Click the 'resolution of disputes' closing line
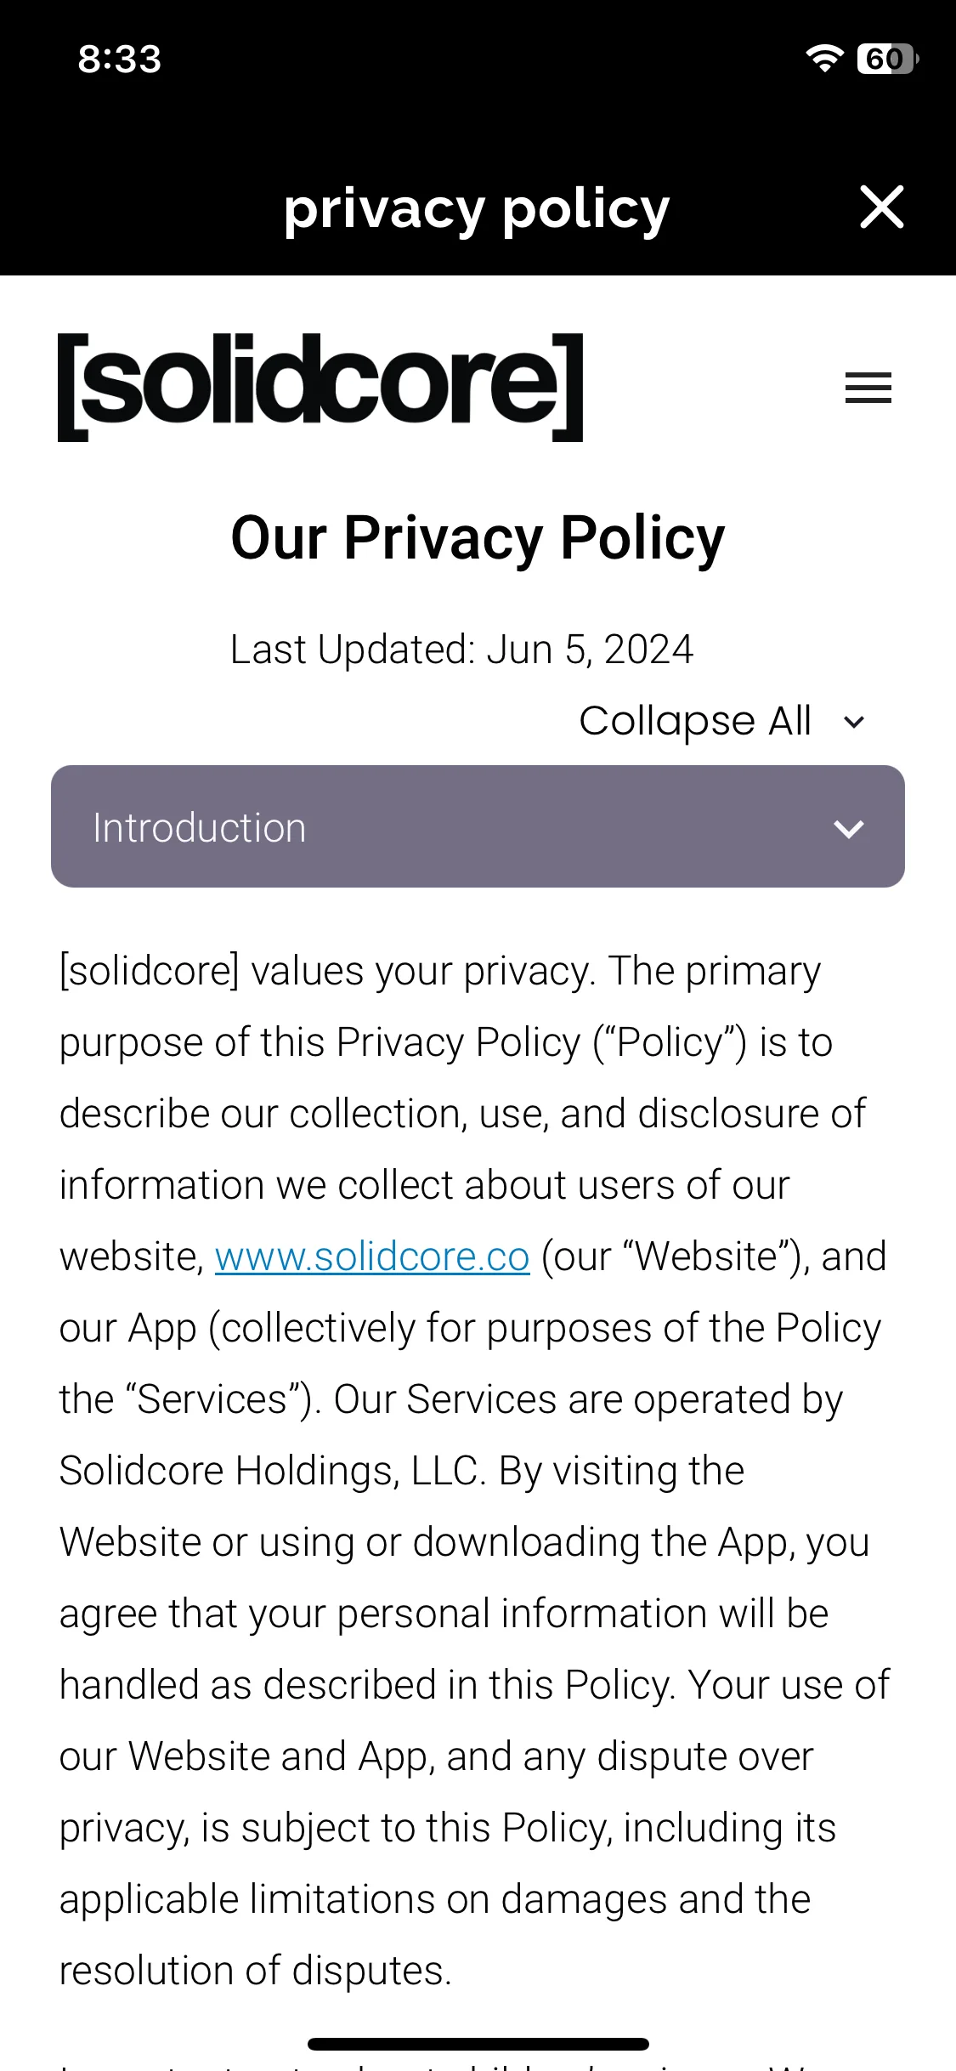This screenshot has height=2071, width=956. pos(255,1971)
